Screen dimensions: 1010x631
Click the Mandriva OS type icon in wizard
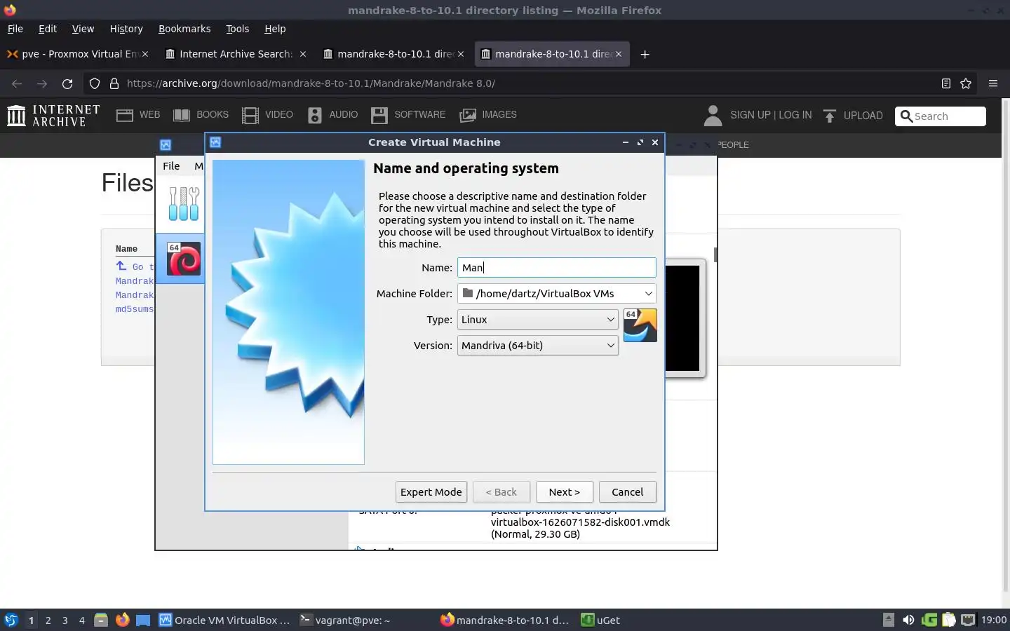click(x=640, y=325)
